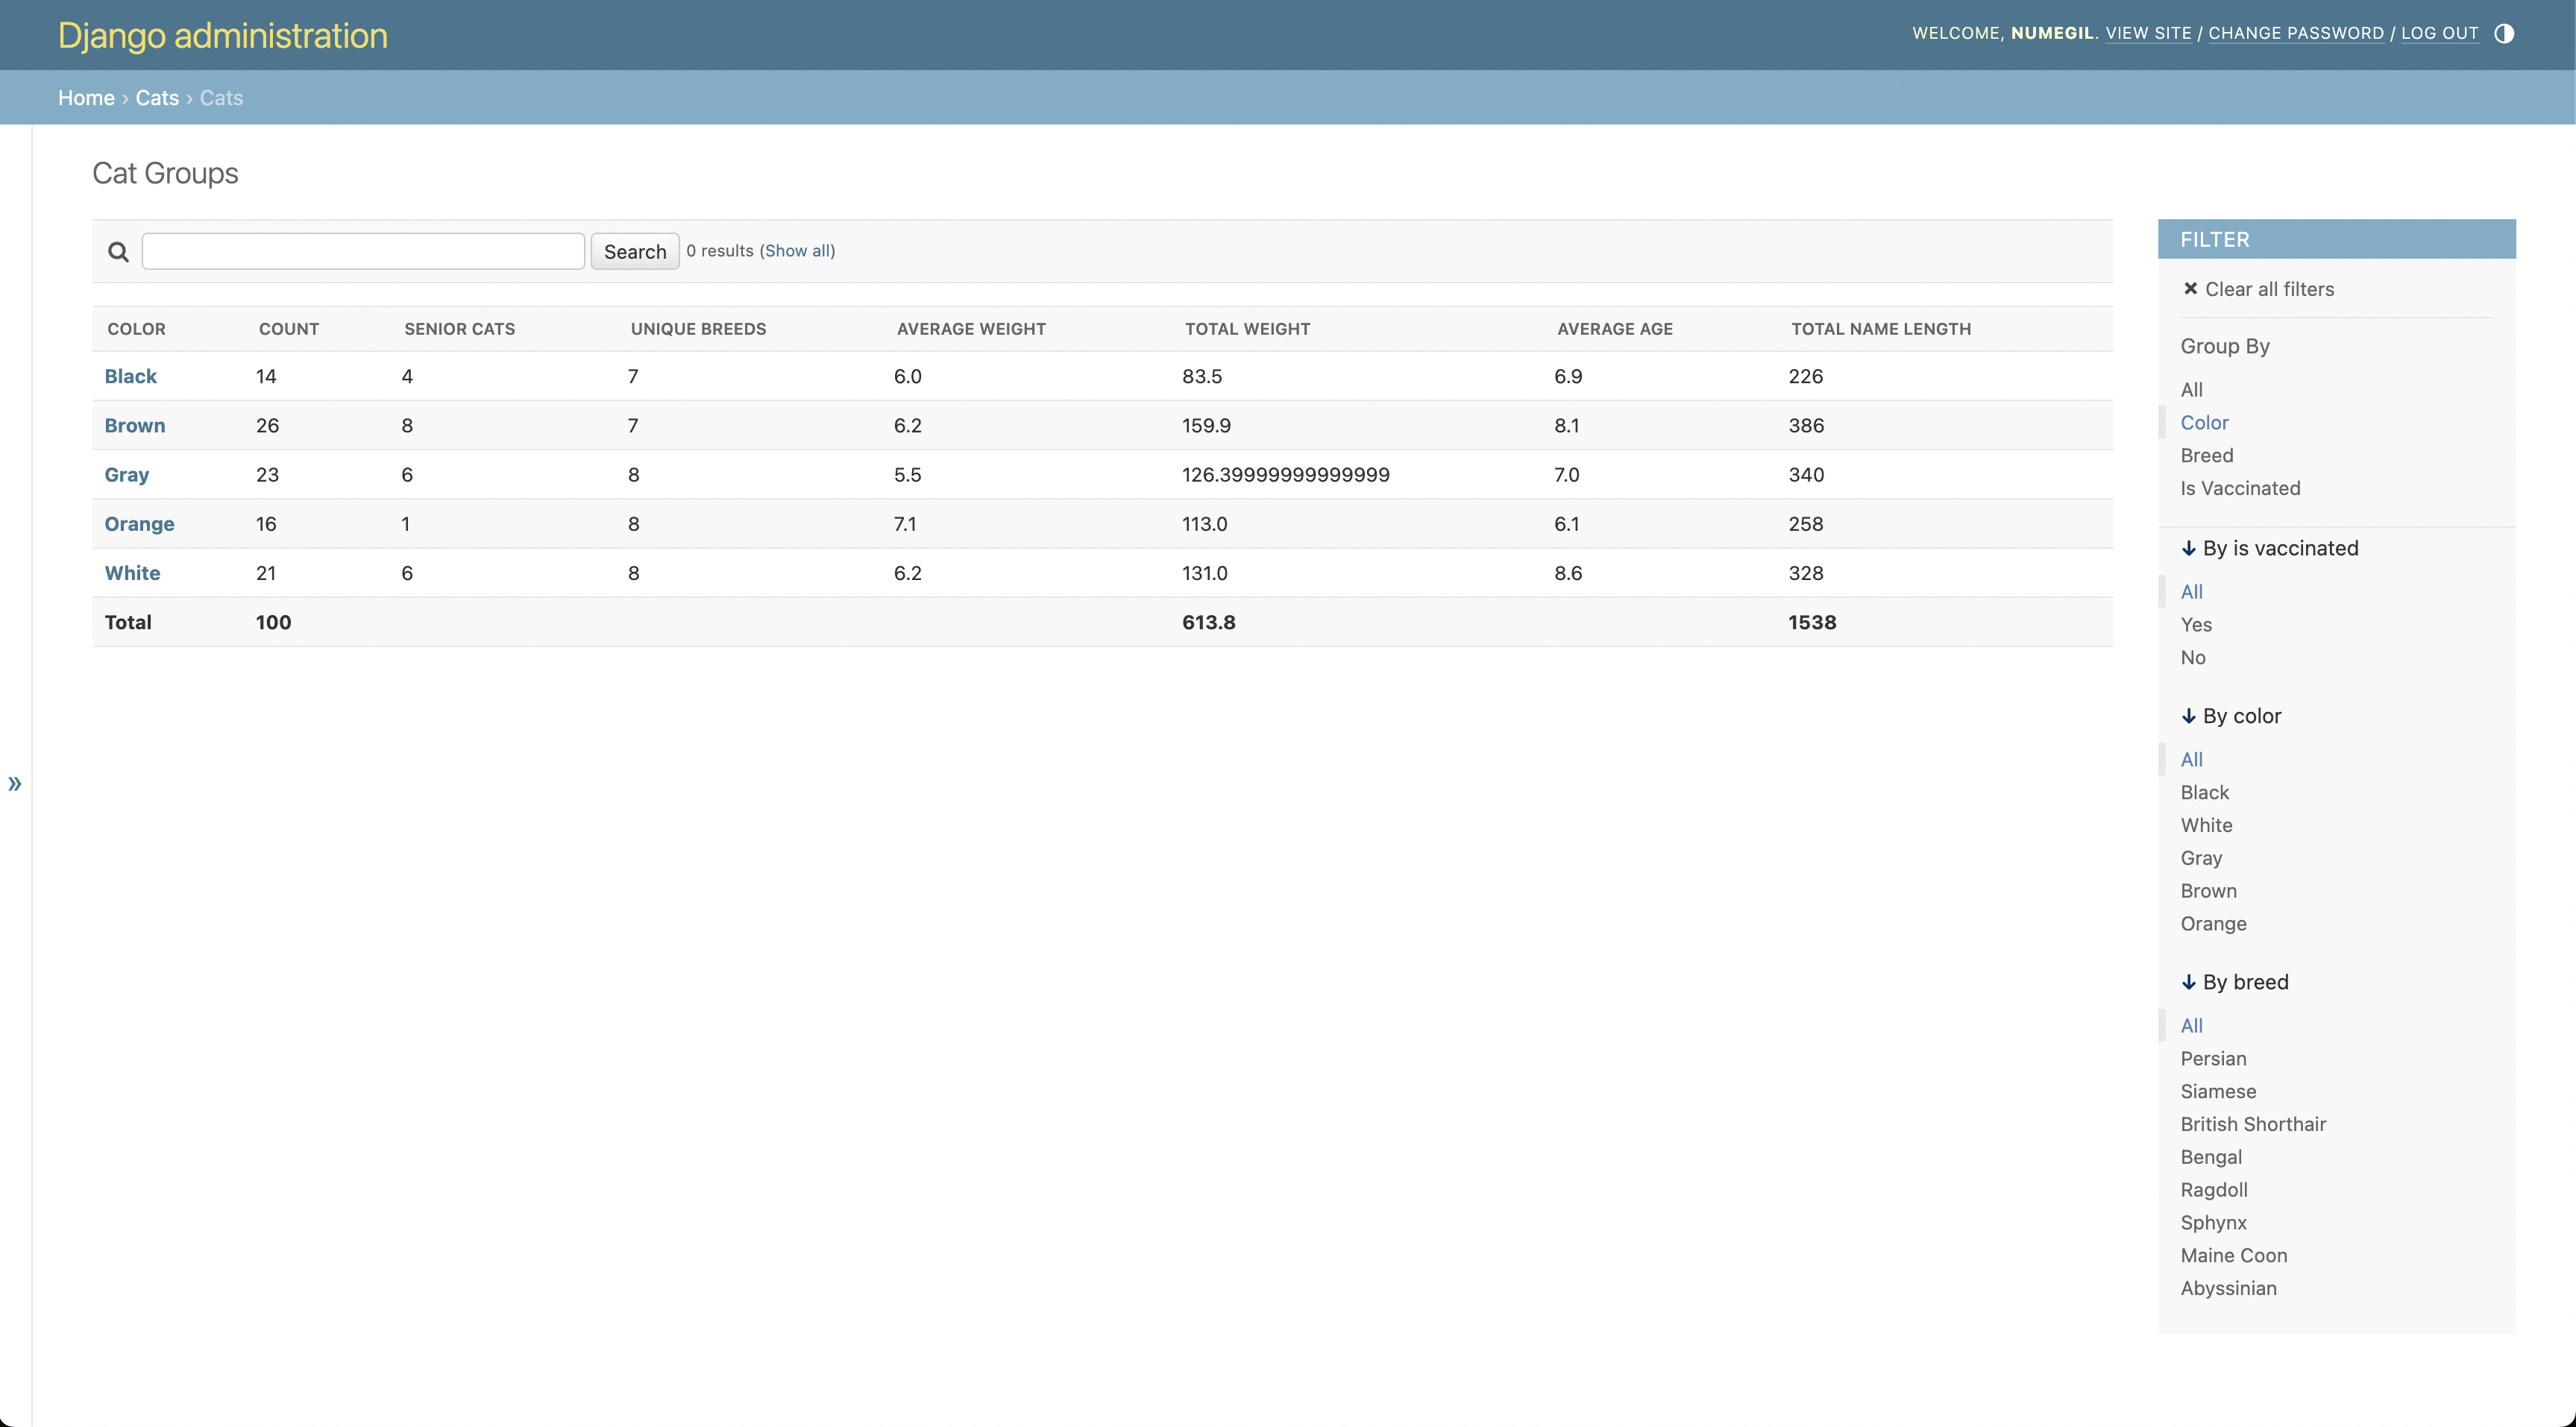Filter by color Orange in sidebar

point(2213,924)
